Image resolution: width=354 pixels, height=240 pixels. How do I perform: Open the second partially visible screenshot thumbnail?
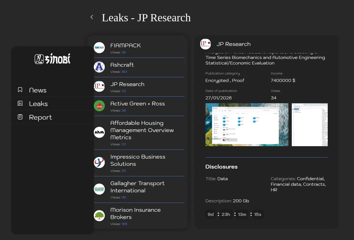point(310,125)
